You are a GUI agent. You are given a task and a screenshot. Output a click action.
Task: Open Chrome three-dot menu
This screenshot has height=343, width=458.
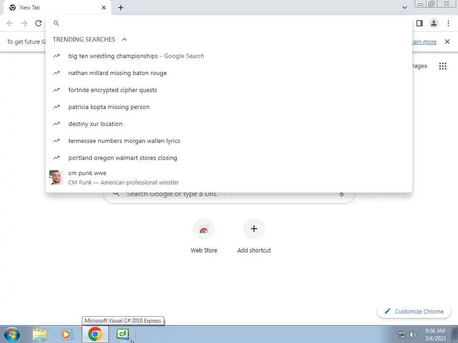tap(448, 23)
